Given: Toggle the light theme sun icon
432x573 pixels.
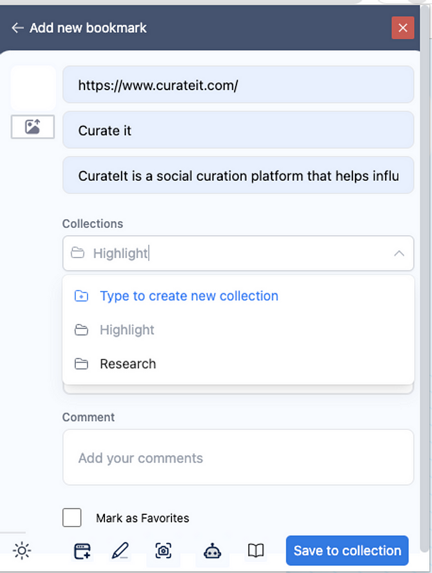Looking at the screenshot, I should click(22, 551).
